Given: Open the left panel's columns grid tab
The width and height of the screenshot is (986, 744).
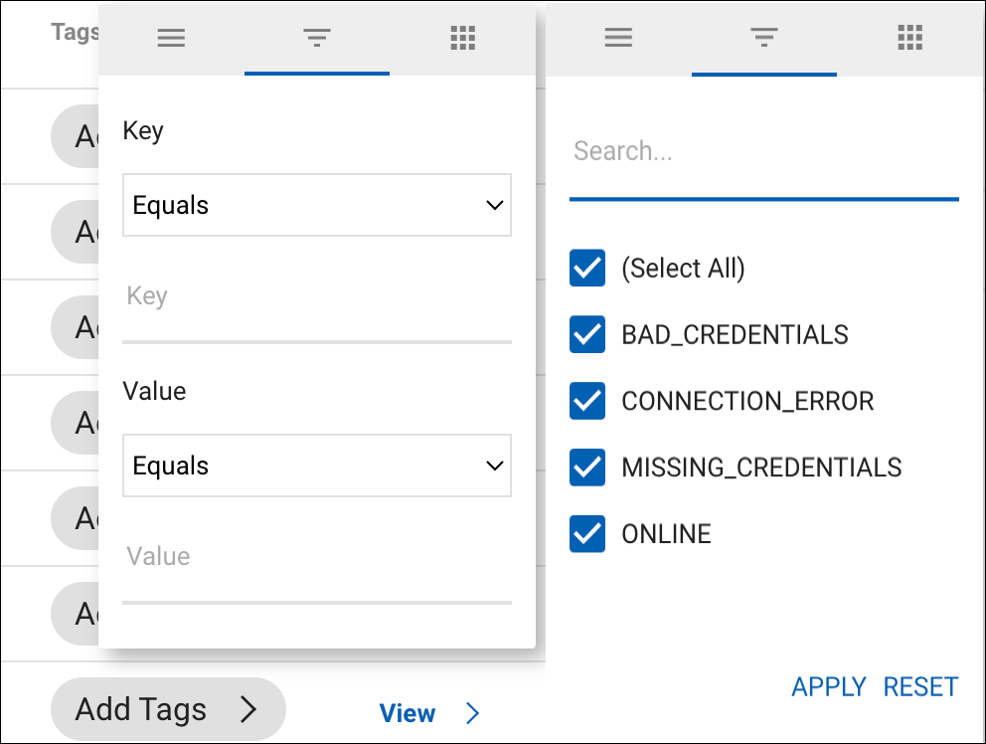Looking at the screenshot, I should [462, 39].
